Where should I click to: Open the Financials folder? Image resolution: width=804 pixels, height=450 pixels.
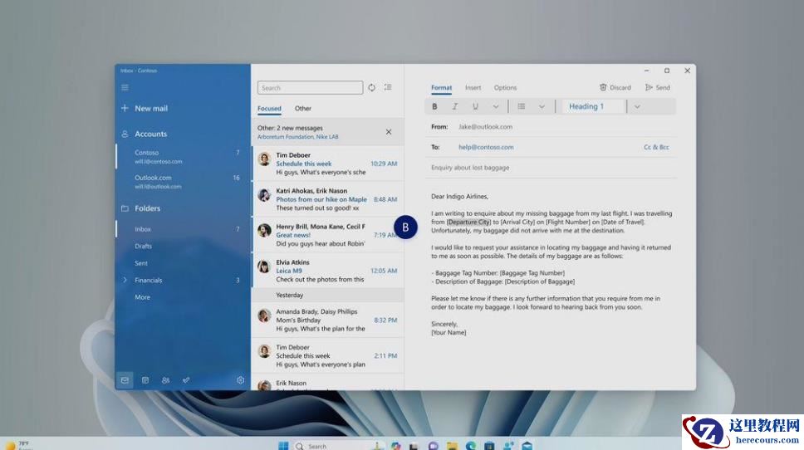pos(148,280)
